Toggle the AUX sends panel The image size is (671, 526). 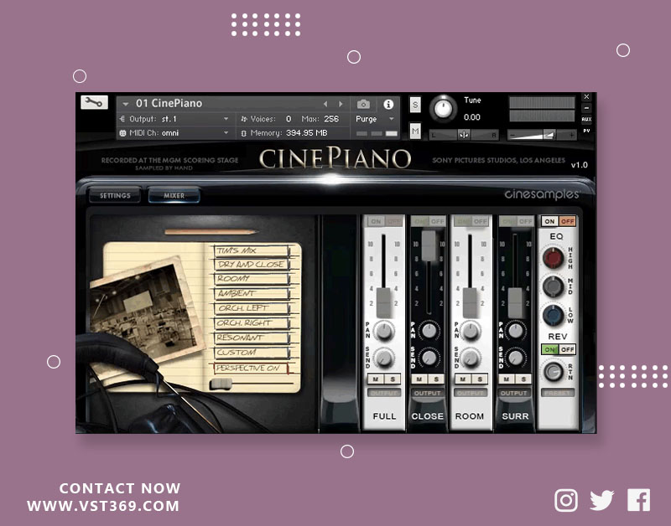tap(586, 119)
